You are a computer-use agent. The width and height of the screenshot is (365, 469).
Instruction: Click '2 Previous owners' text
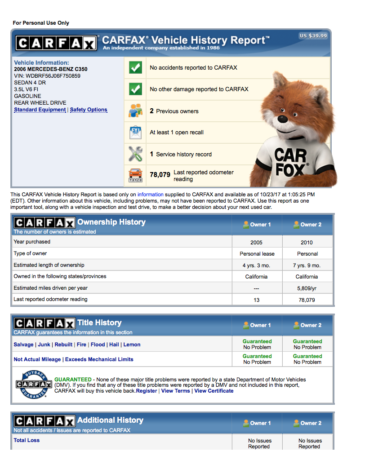click(x=174, y=111)
